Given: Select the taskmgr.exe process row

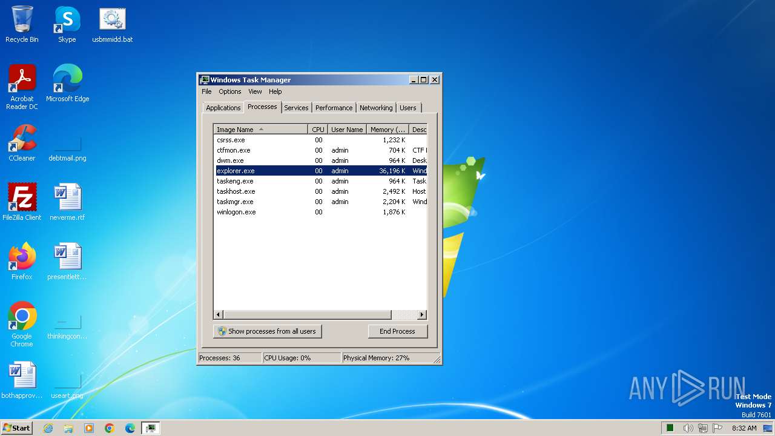Looking at the screenshot, I should tap(321, 202).
